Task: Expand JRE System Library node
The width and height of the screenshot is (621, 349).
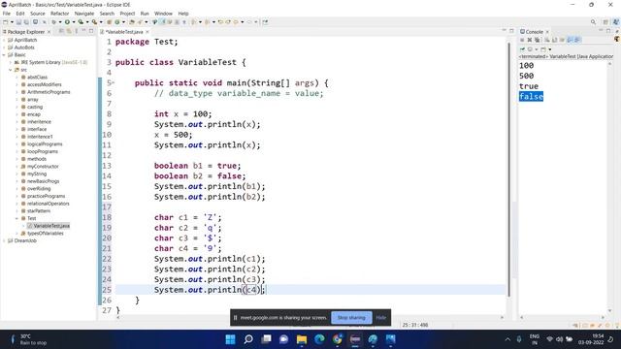Action: pyautogui.click(x=11, y=62)
